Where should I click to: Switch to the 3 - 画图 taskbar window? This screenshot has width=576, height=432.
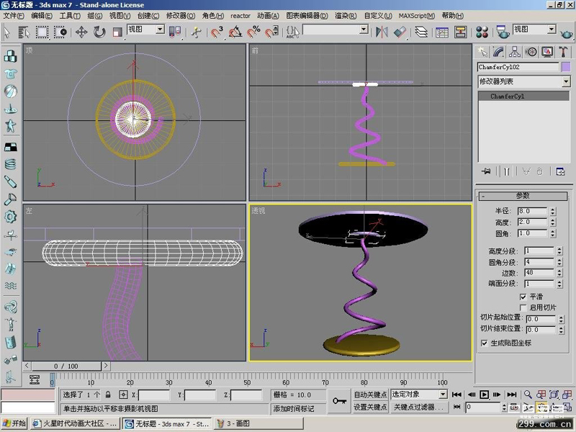pos(259,423)
